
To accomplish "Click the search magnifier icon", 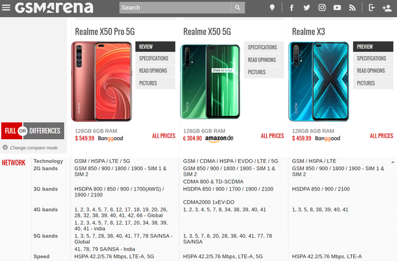I will tap(238, 8).
